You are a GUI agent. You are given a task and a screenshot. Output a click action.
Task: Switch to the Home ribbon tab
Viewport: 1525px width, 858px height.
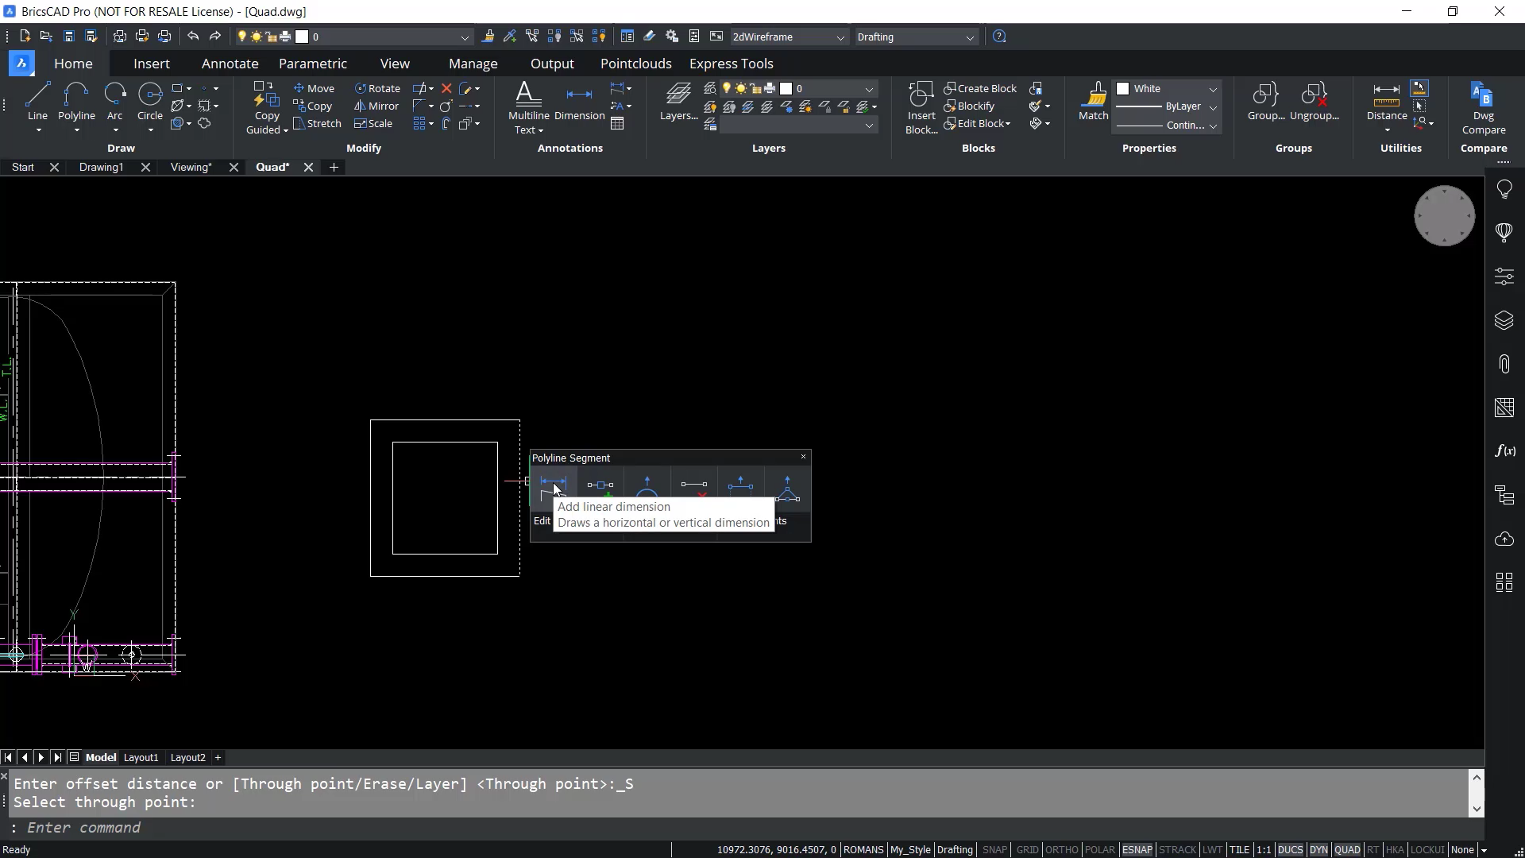point(72,63)
